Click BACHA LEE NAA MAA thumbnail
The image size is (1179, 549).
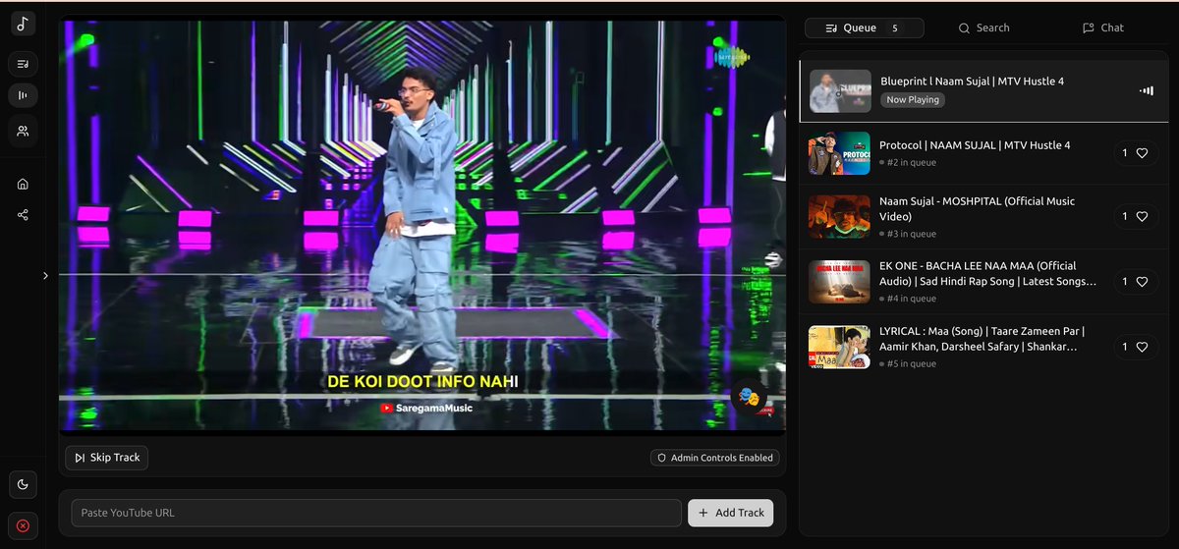pos(839,282)
